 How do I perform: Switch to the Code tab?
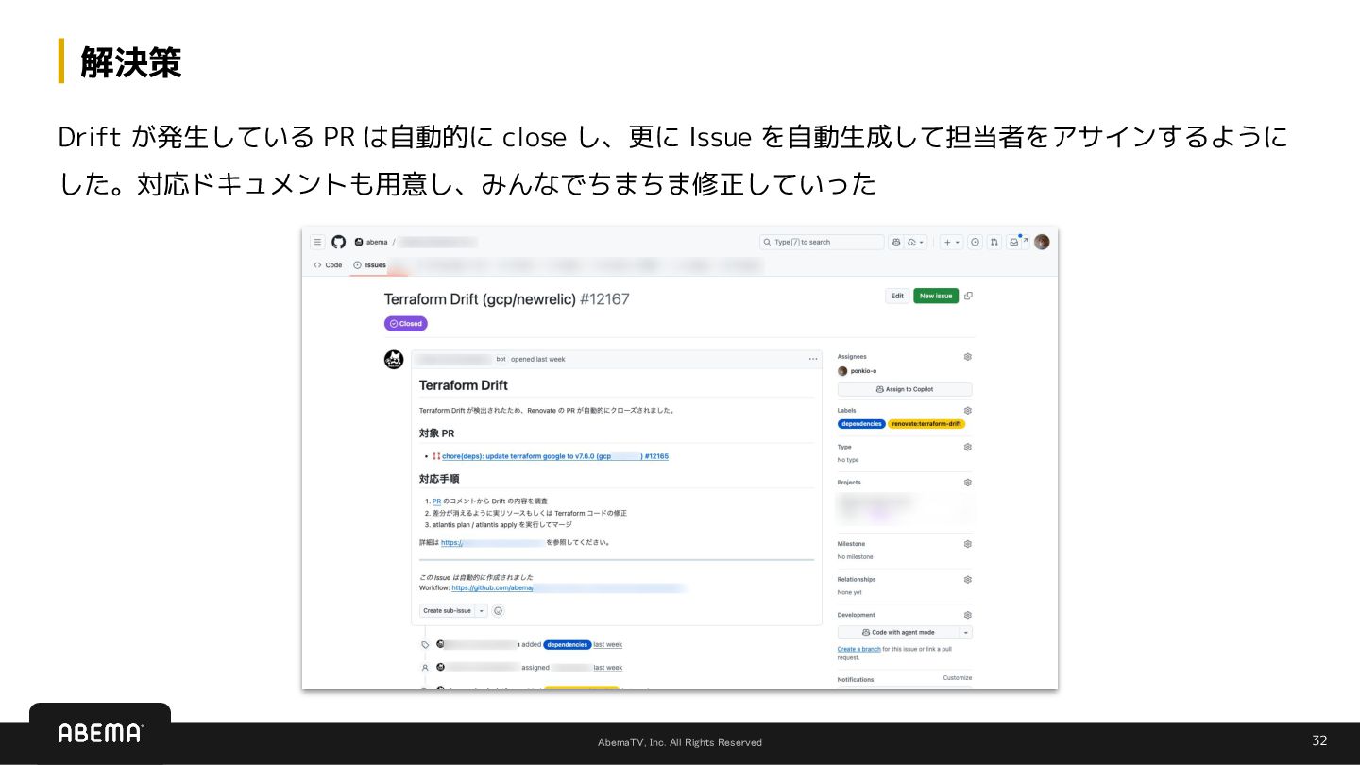pos(329,265)
